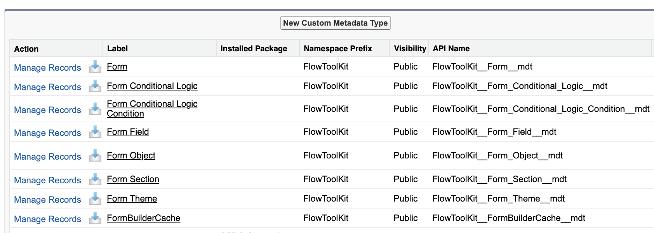Viewport: 654px width, 233px height.
Task: Click the API Name column header
Action: [450, 49]
